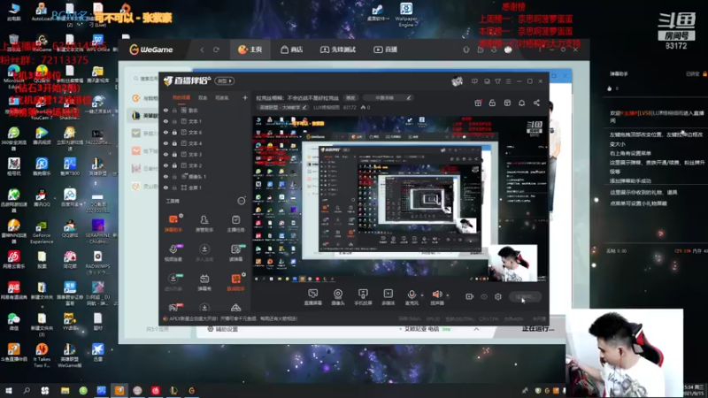
Task: Select the third scene tab
Action: click(222, 97)
